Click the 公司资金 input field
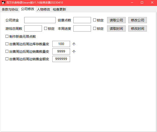The height and width of the screenshot is (132, 157). (40, 20)
